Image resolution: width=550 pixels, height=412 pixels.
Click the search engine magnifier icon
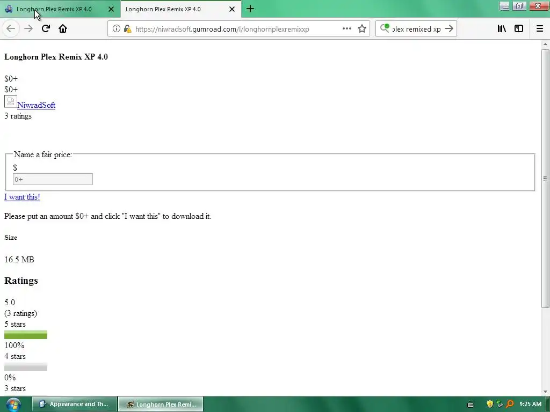pyautogui.click(x=385, y=28)
